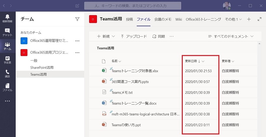Open file Teamsの使い方.ppt
Screen dimensions: 266x137
126,125
